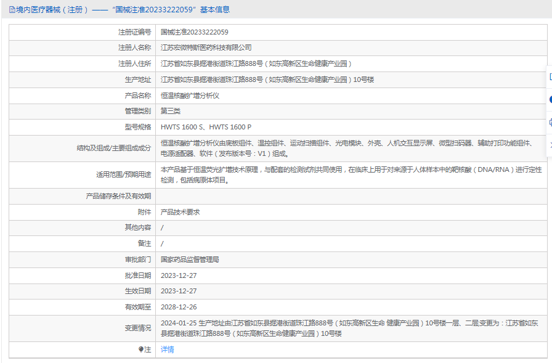Click the 附件 label
Viewport: 552px width, 363px height.
pos(144,212)
